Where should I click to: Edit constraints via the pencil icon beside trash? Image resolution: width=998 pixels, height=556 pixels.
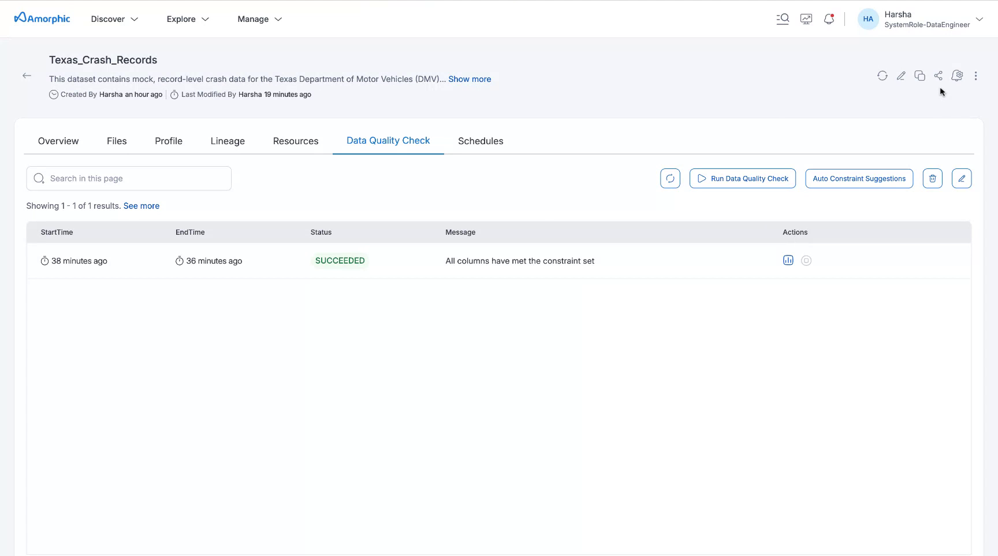(962, 178)
